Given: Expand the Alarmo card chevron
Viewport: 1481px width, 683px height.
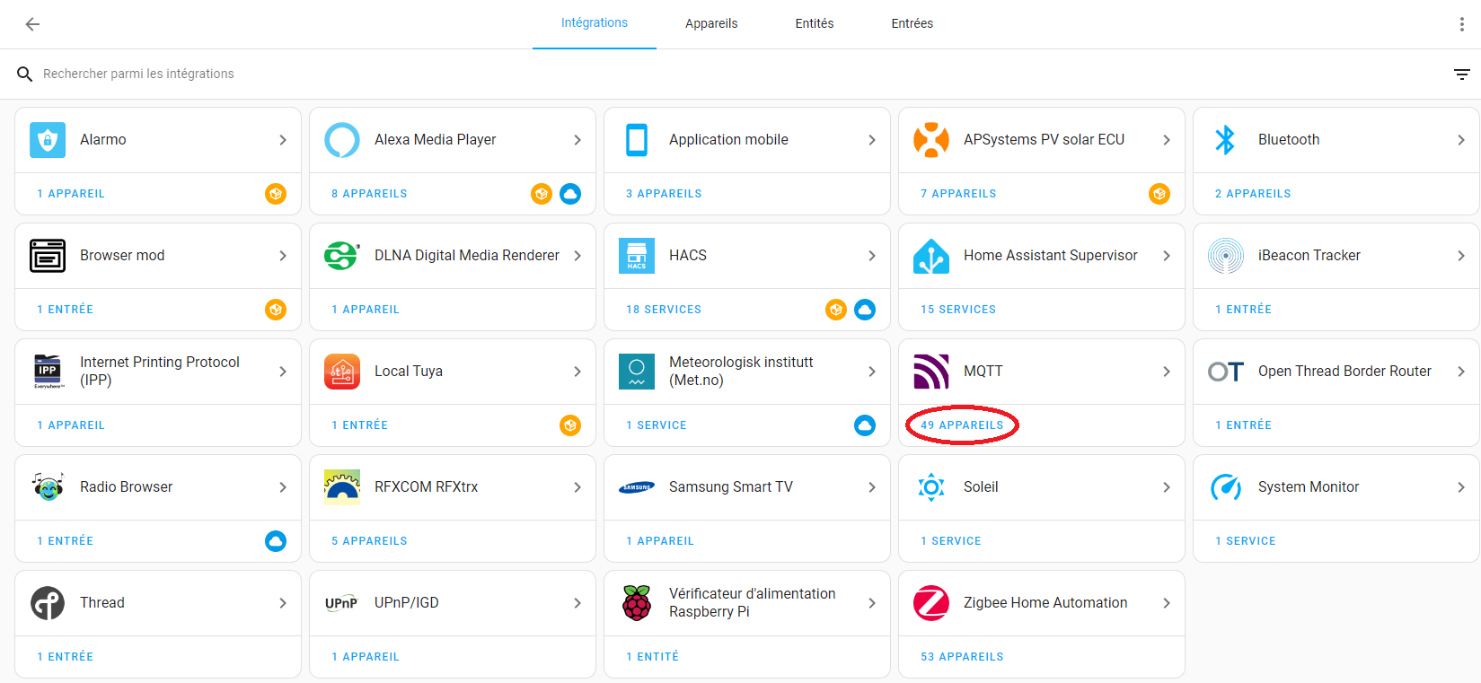Looking at the screenshot, I should click(x=283, y=140).
